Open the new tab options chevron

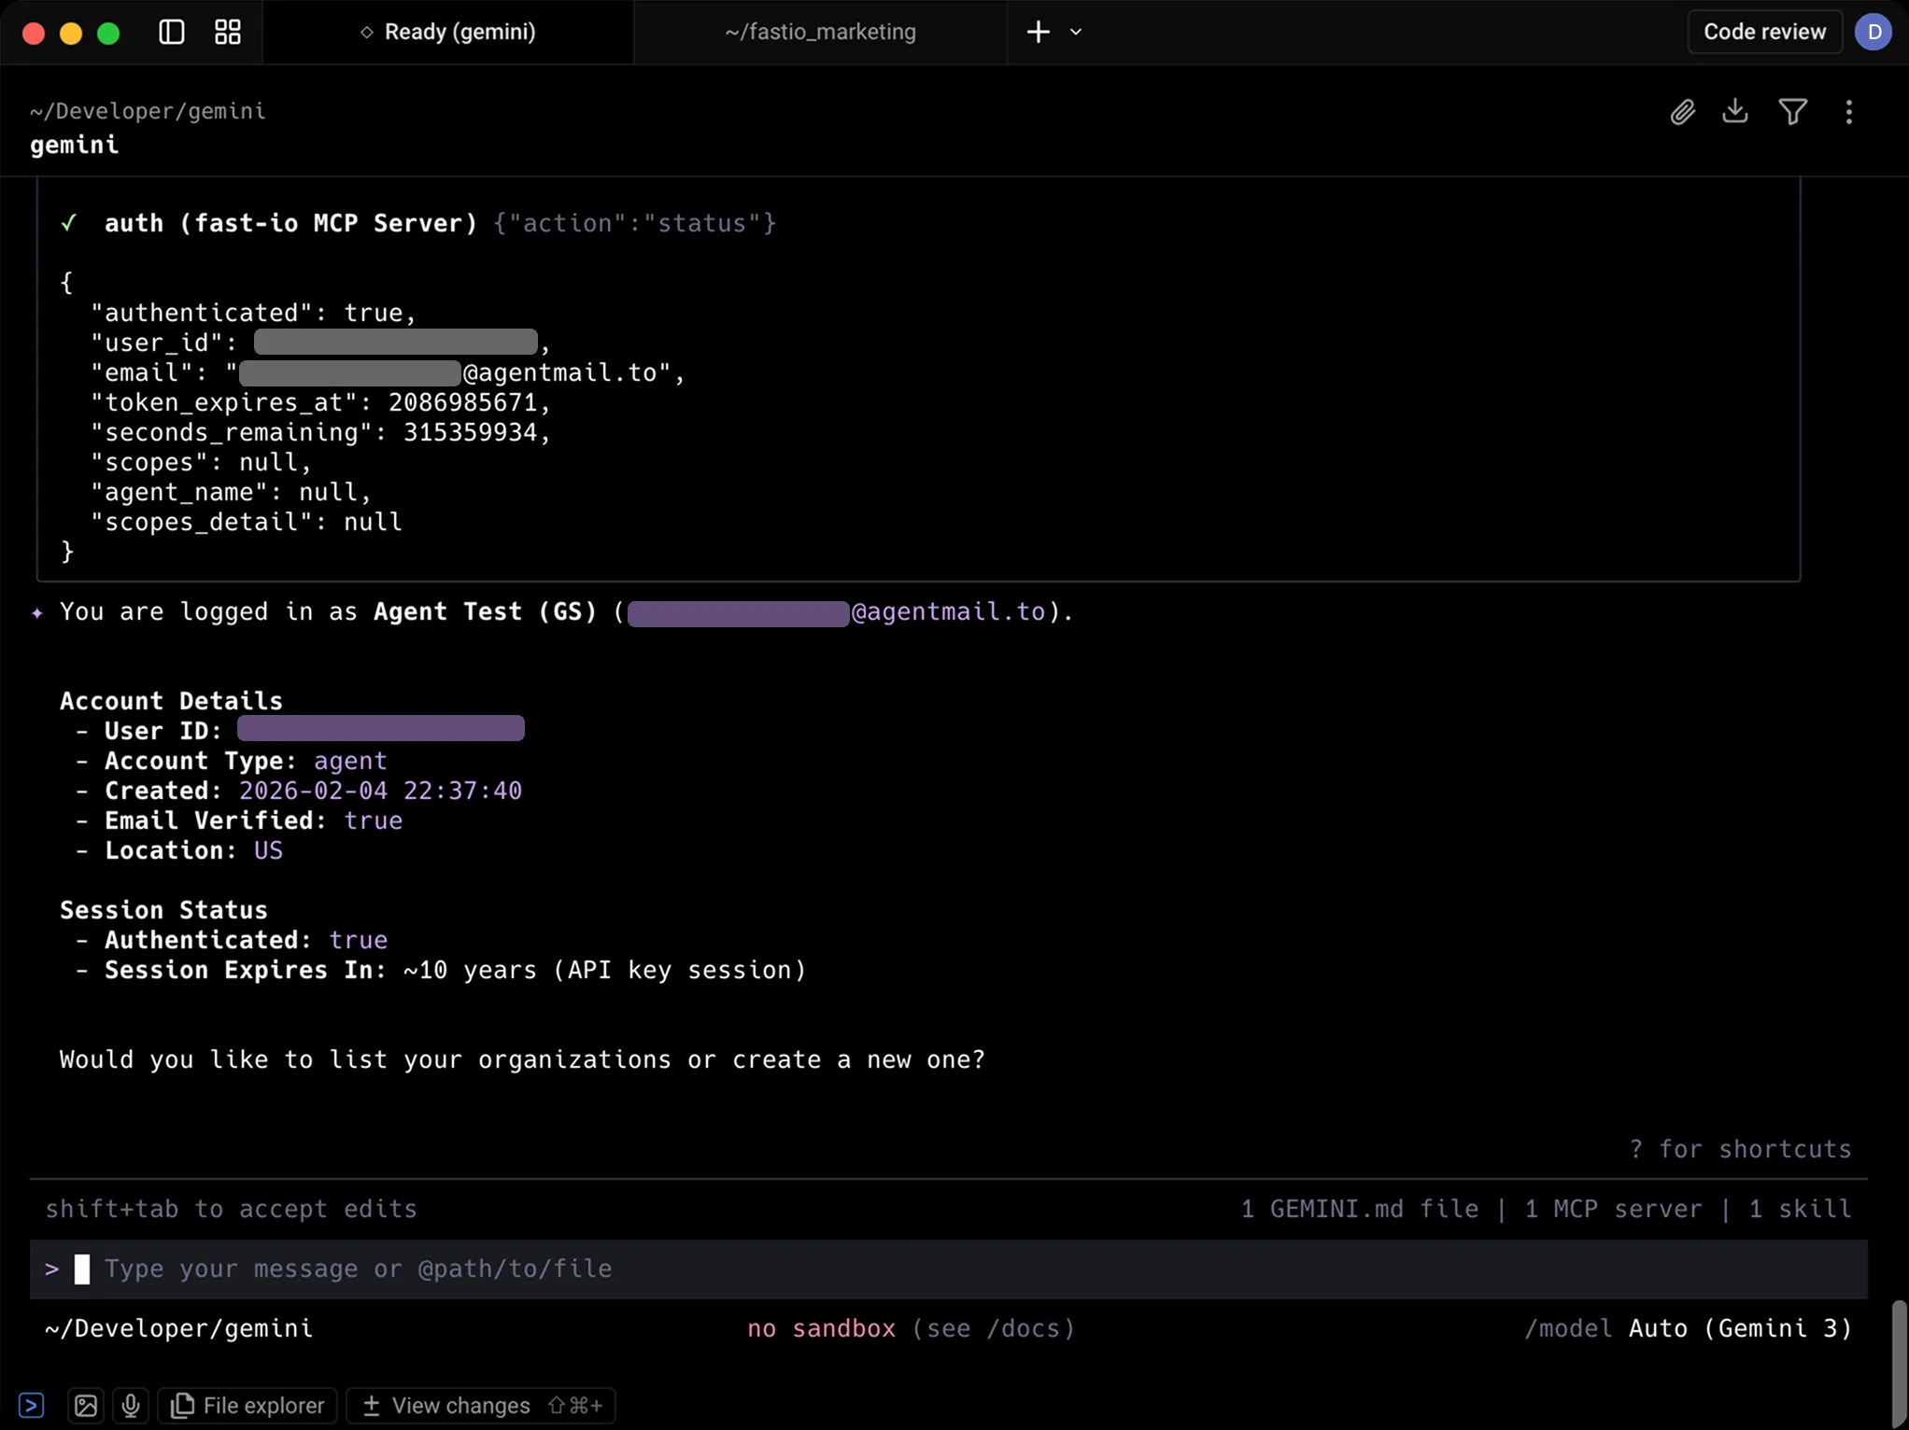pos(1076,31)
